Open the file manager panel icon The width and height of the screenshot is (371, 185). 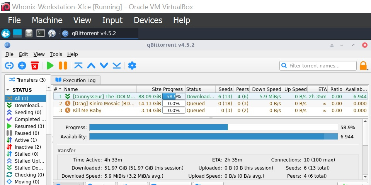[29, 33]
